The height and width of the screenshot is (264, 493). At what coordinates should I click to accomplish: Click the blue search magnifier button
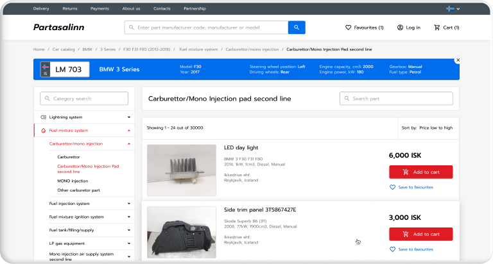(297, 28)
